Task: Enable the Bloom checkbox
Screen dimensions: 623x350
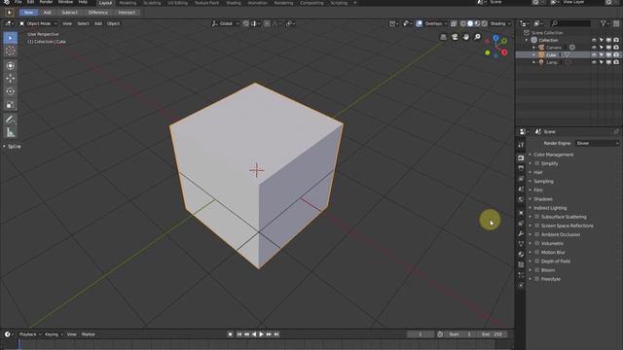Action: (x=536, y=270)
